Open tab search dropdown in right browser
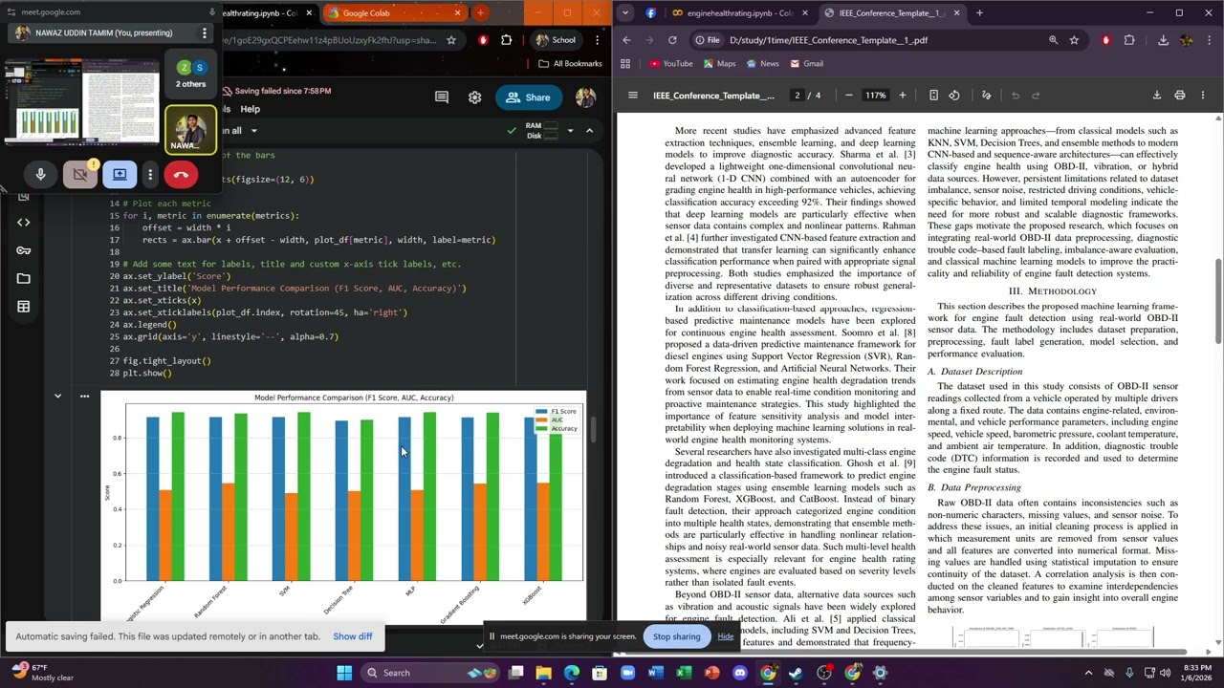 (x=625, y=13)
